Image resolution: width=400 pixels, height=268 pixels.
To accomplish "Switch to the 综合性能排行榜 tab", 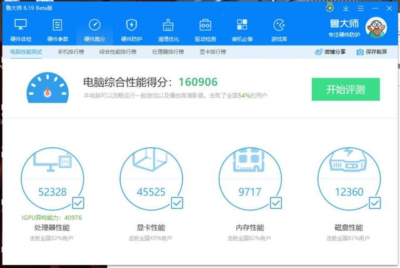I will (x=118, y=52).
